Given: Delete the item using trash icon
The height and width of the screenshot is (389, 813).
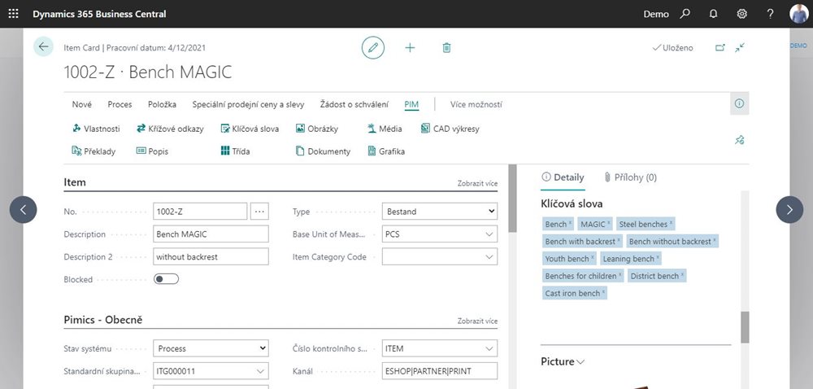Looking at the screenshot, I should click(446, 48).
